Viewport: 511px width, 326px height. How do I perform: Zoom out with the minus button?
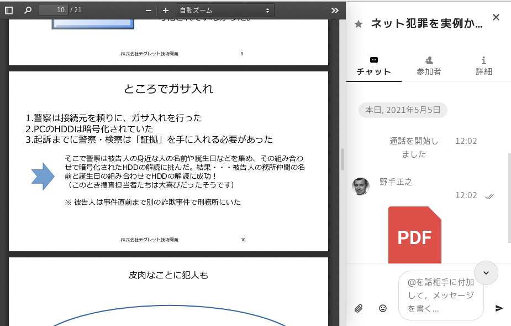click(149, 11)
